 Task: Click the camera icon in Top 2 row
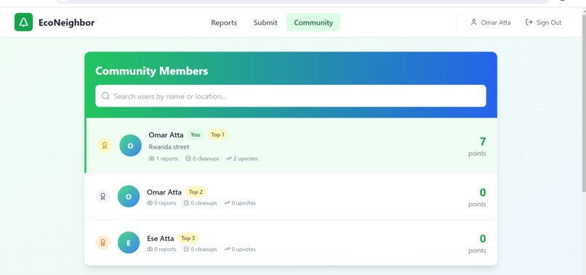(x=150, y=203)
